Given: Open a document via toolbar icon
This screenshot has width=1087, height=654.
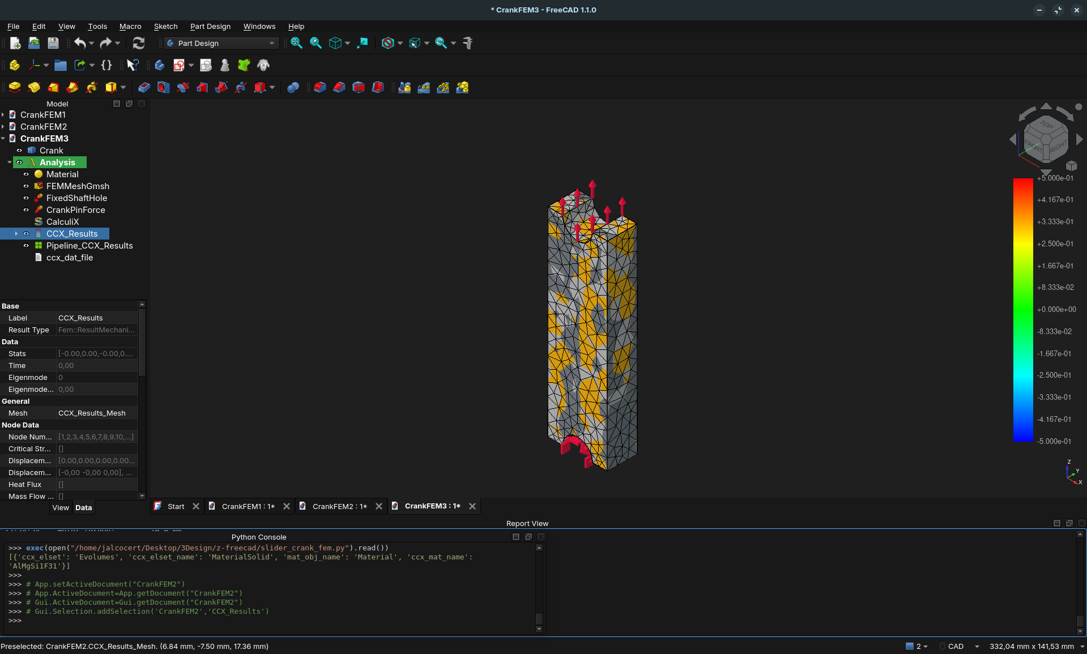Looking at the screenshot, I should click(34, 43).
